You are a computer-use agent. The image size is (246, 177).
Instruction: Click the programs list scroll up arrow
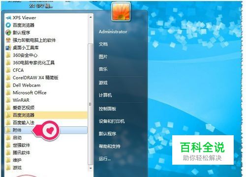pos(91,17)
